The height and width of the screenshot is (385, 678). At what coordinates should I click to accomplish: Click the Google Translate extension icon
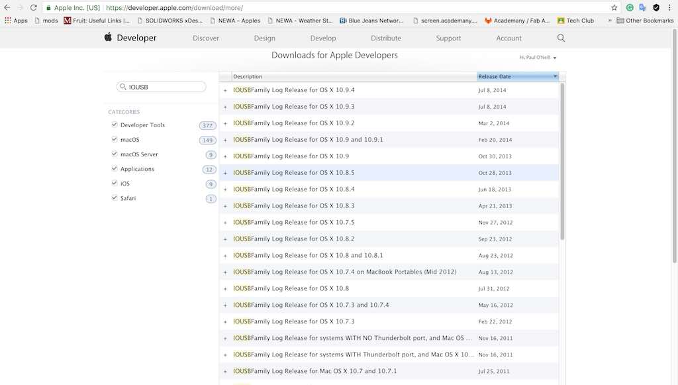tap(642, 7)
